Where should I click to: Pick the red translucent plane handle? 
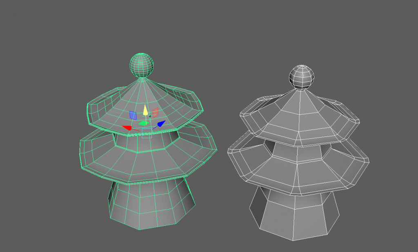pos(155,112)
